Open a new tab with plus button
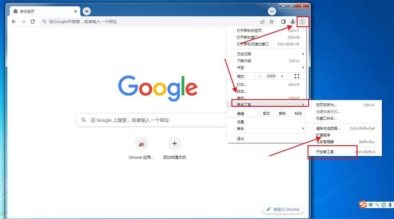 click(x=86, y=11)
